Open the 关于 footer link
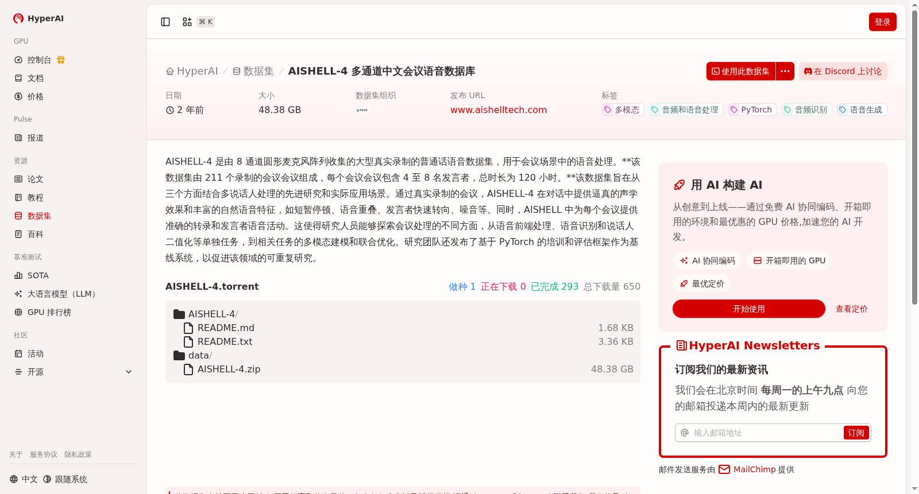The image size is (919, 494). point(16,454)
